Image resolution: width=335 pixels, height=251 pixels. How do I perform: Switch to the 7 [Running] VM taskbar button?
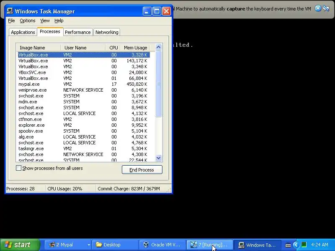(x=210, y=245)
